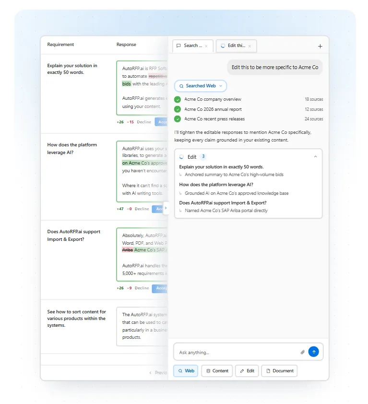Send message with blue arrow button
Screen dimensions: 368x404
click(x=314, y=352)
